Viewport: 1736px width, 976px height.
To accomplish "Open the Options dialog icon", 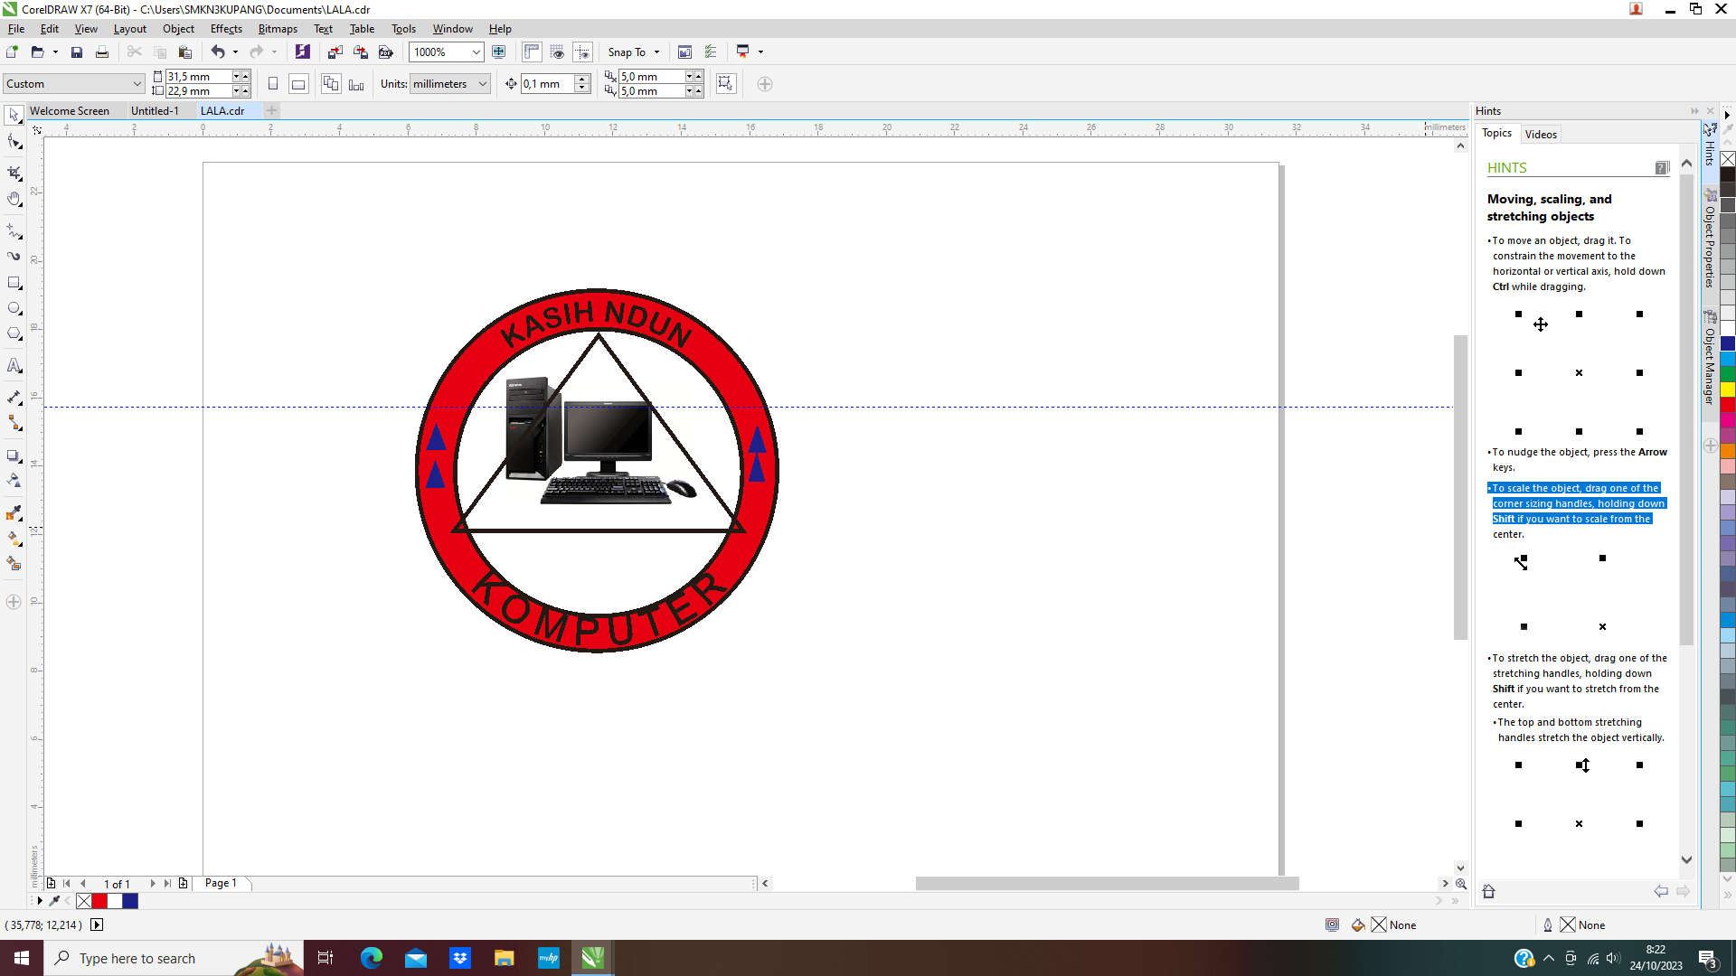I will click(711, 52).
